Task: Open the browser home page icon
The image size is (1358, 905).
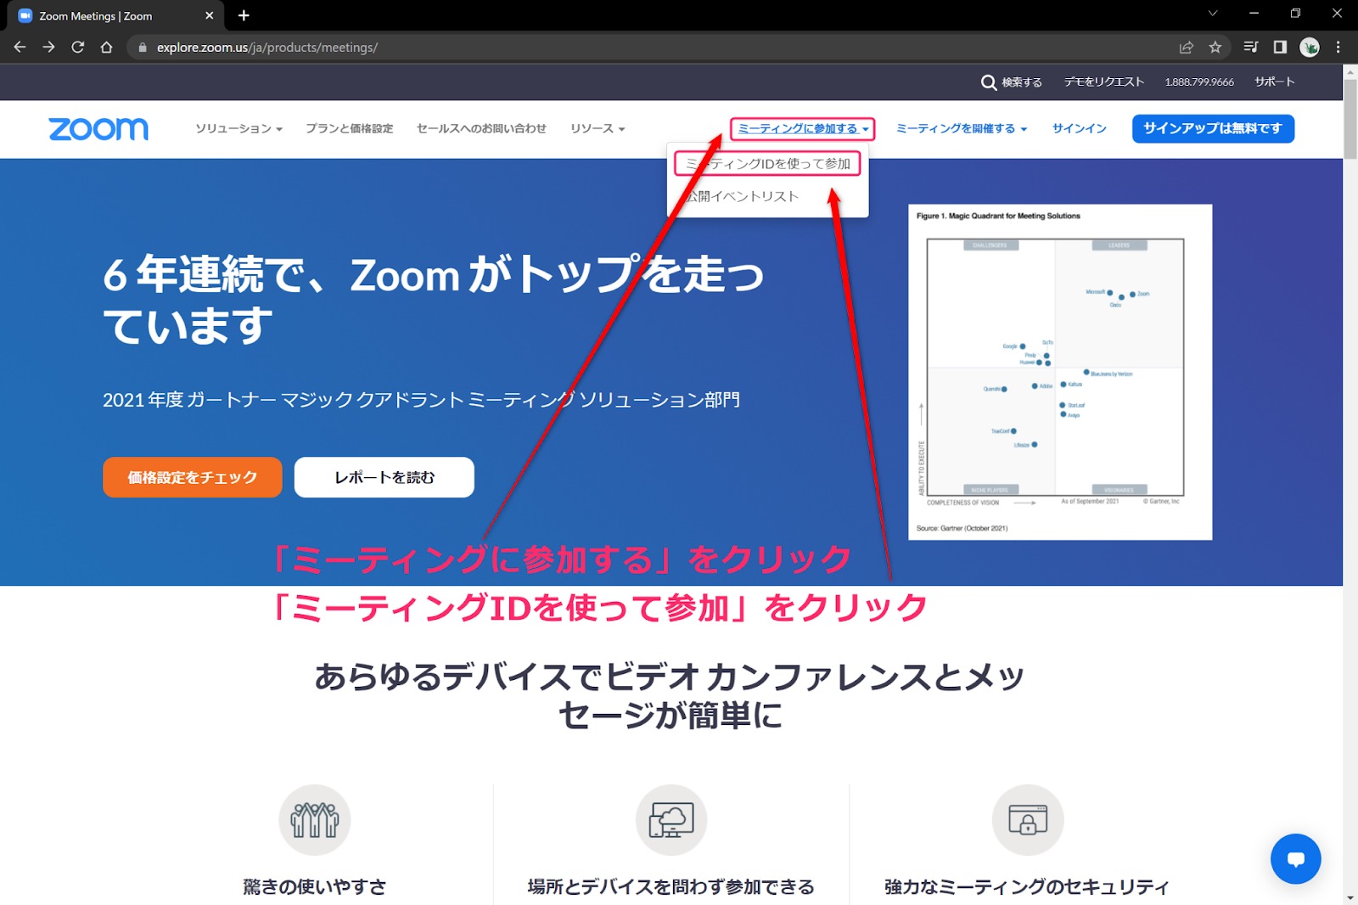Action: click(x=106, y=48)
